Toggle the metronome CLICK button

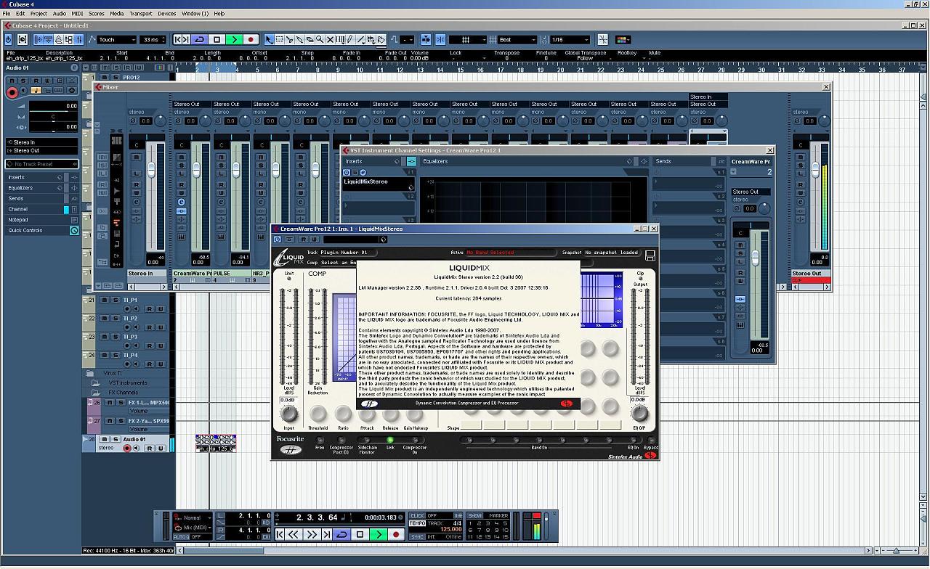coord(417,516)
